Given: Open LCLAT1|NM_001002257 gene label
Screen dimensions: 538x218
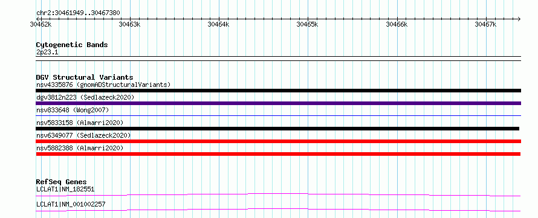Looking at the screenshot, I should (71, 205).
